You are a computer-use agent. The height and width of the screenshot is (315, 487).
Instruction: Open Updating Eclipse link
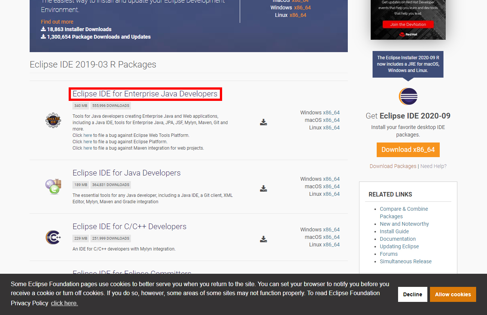[399, 246]
